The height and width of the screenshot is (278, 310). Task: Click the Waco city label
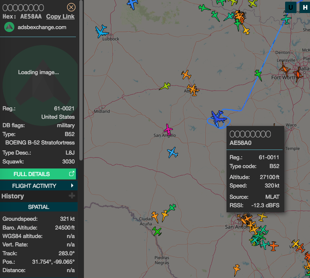[291, 125]
